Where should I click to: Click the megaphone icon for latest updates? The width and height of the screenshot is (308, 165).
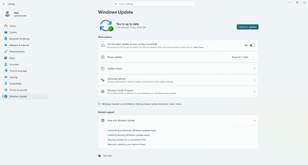tap(103, 45)
